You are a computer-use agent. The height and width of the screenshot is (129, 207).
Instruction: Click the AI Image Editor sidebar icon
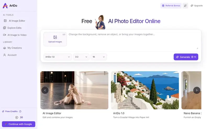[5, 21]
